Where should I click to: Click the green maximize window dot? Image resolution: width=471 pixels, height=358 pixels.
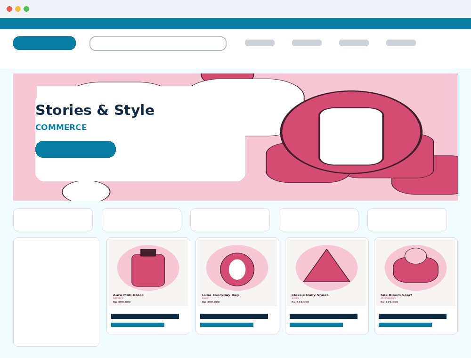point(26,9)
